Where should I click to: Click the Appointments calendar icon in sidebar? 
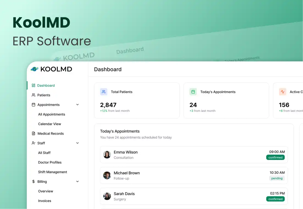point(34,105)
